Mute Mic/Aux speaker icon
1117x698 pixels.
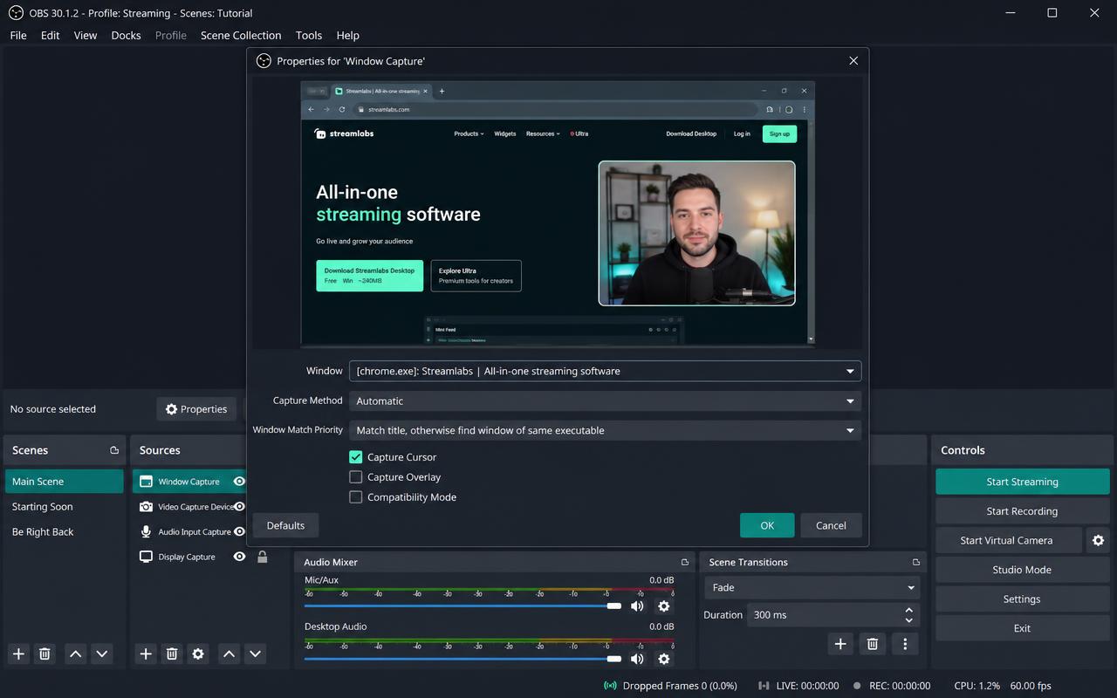(x=637, y=606)
